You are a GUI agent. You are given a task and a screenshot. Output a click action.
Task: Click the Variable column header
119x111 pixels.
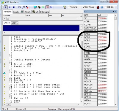pyautogui.click(x=14, y=15)
